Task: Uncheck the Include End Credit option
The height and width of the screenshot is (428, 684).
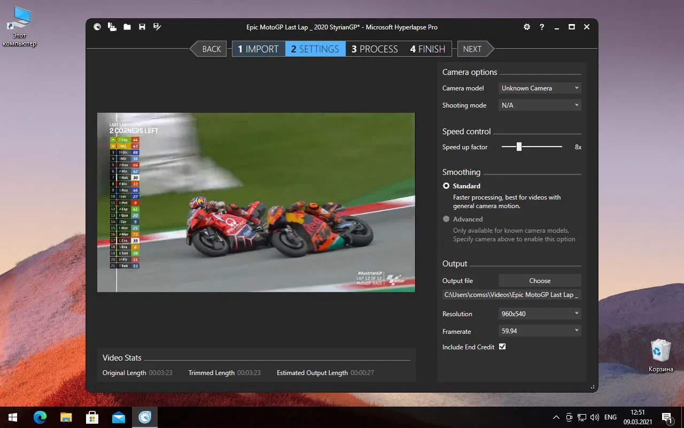Action: coord(502,346)
